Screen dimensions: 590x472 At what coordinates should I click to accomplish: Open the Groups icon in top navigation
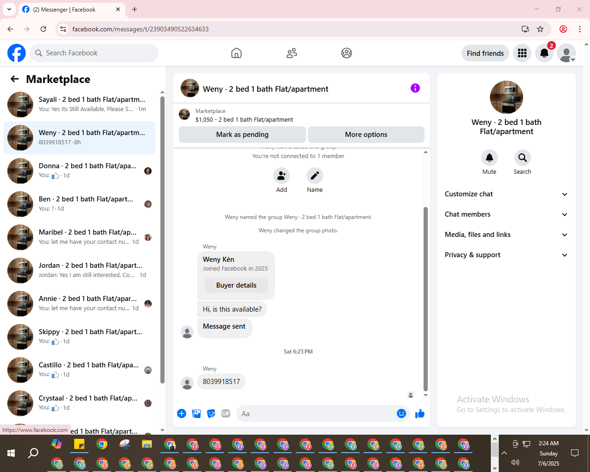[347, 53]
